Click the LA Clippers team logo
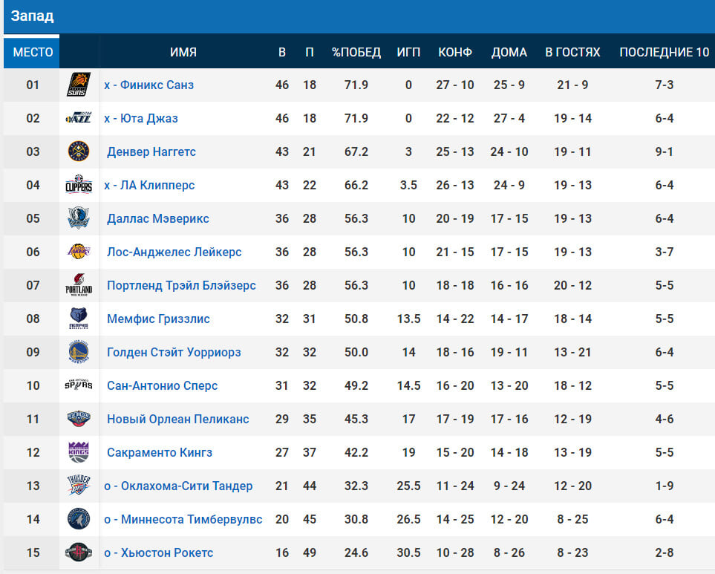The image size is (715, 574). (x=79, y=185)
